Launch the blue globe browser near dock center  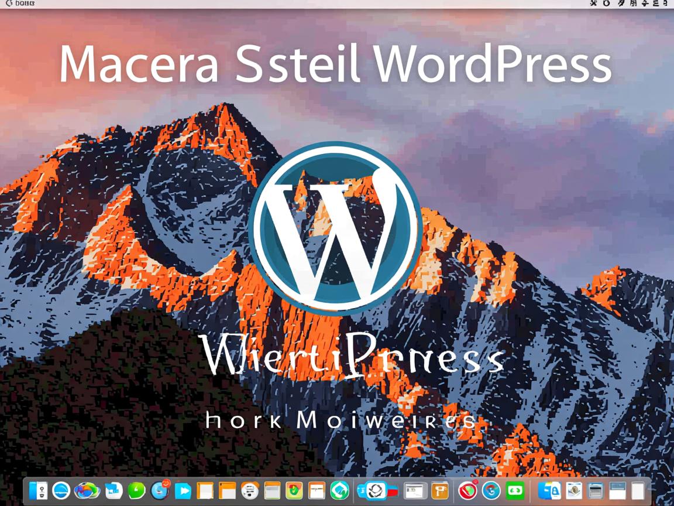(x=492, y=491)
